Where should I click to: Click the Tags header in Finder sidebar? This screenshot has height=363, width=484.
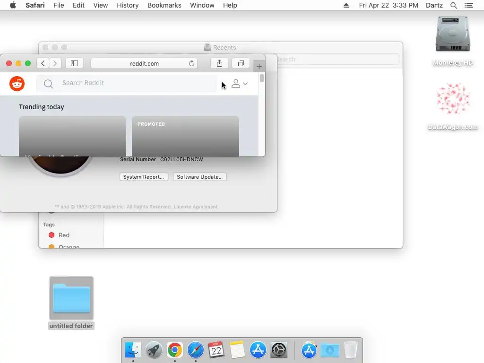pyautogui.click(x=49, y=225)
